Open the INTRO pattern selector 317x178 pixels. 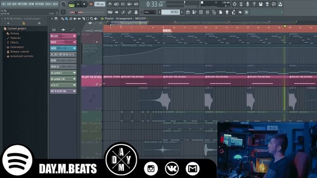click(170, 12)
